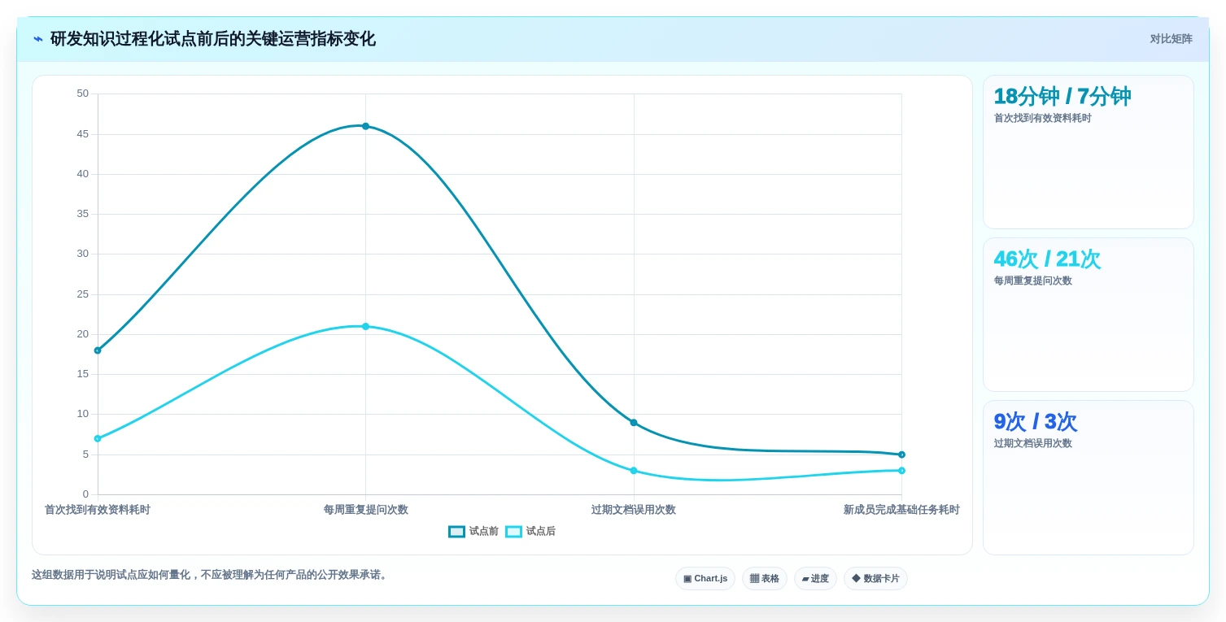Click the lightning icon beside the title
Screen dimensions: 1226x622
click(x=38, y=39)
